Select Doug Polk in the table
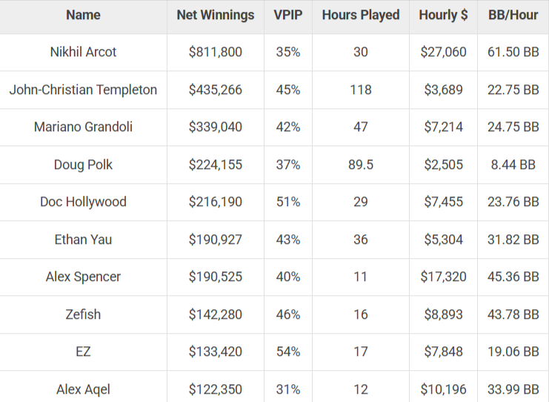 coord(83,165)
